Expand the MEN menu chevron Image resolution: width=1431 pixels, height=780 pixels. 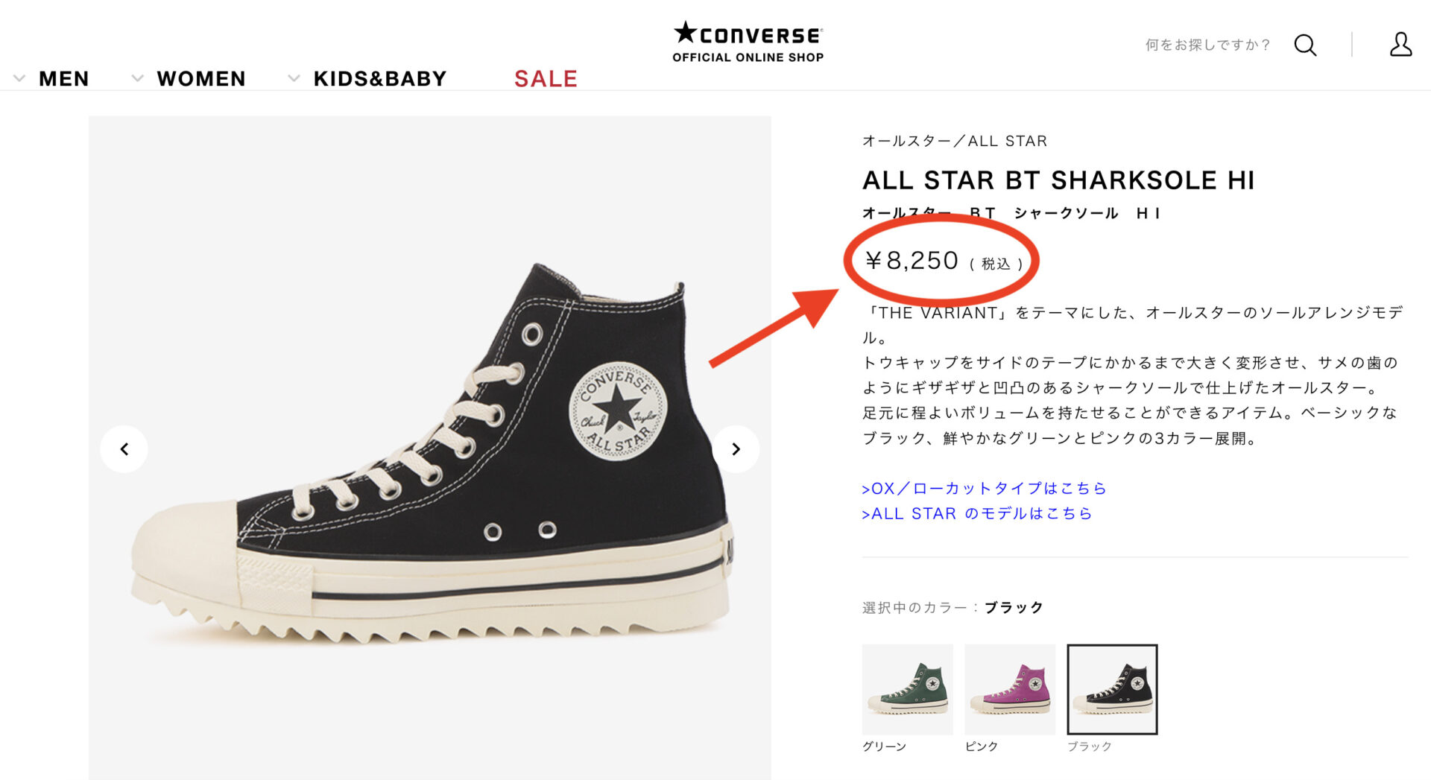click(x=19, y=78)
